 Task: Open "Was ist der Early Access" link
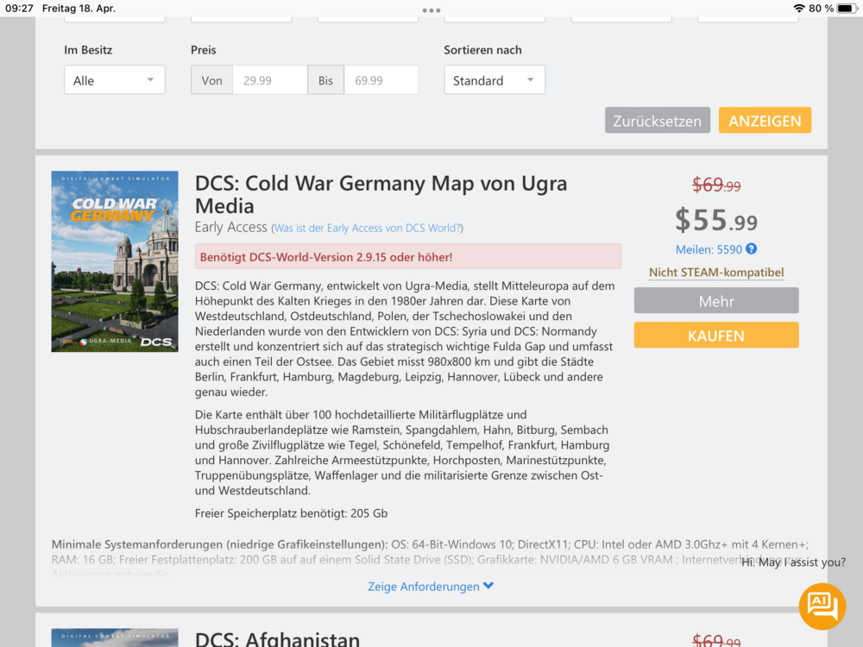tap(368, 229)
